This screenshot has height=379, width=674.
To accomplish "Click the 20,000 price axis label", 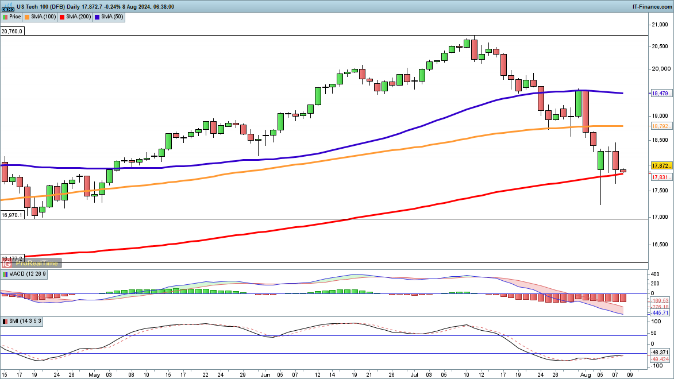I will coord(661,69).
